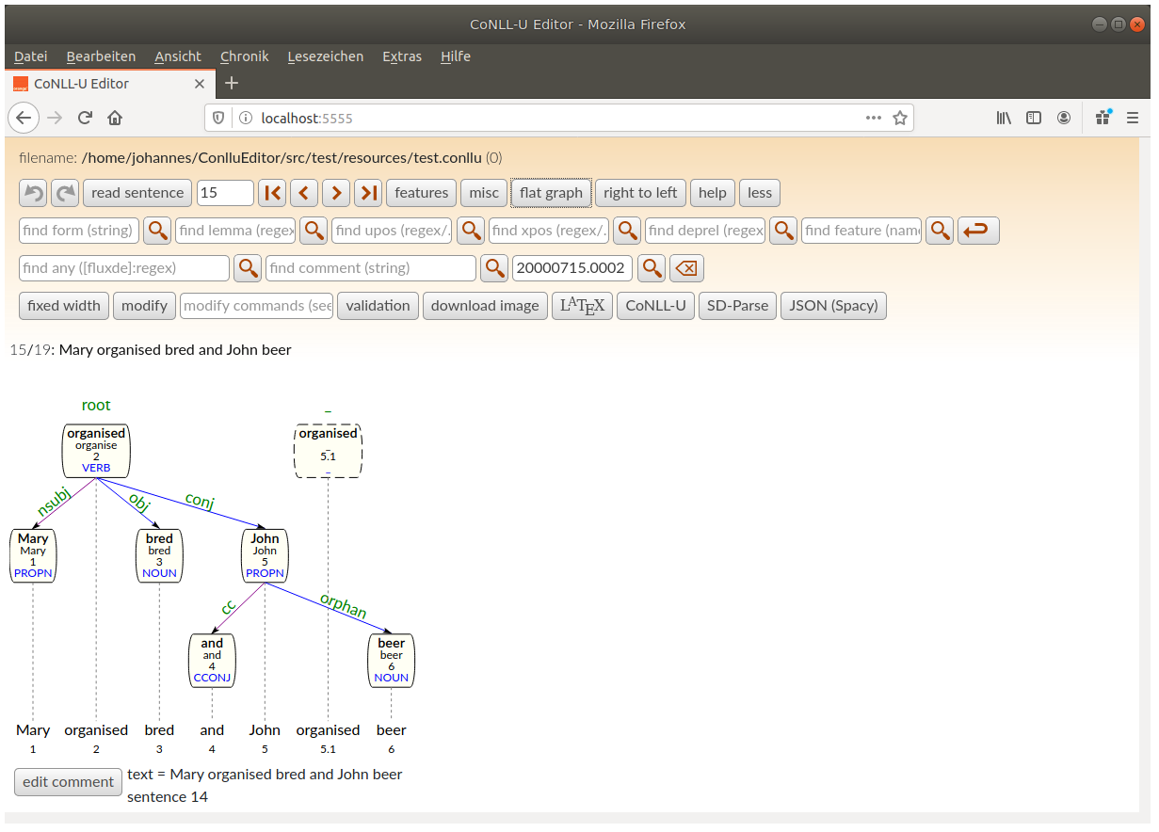Focus find comment input field
The image size is (1159, 832).
371,268
